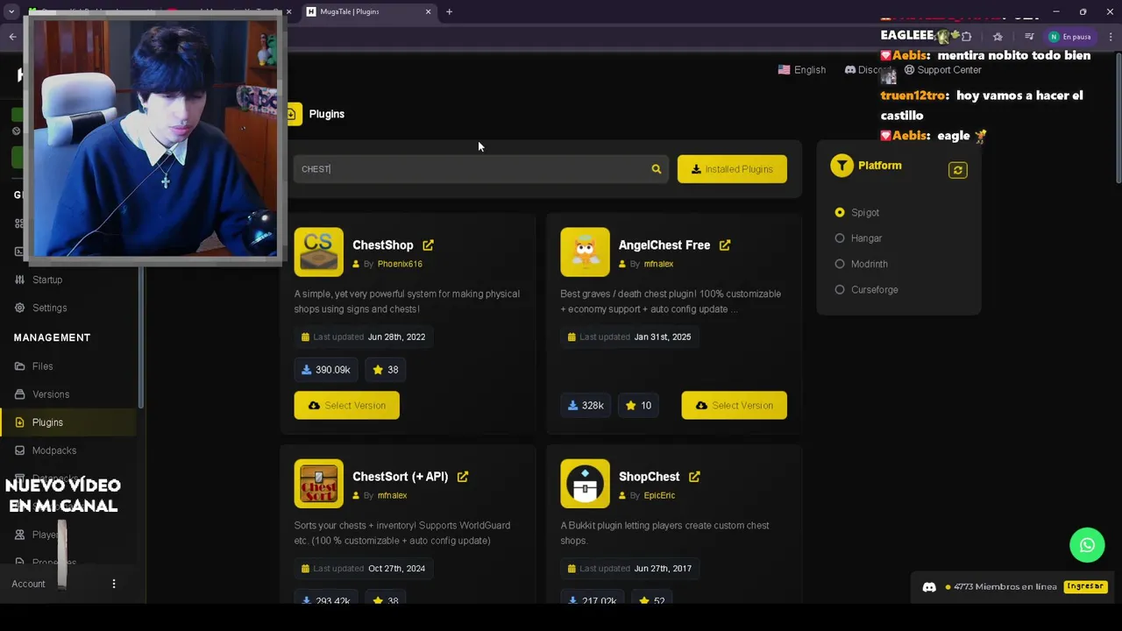Click the browser profile En pausa button
Screen dimensions: 1122x631
tap(1070, 37)
